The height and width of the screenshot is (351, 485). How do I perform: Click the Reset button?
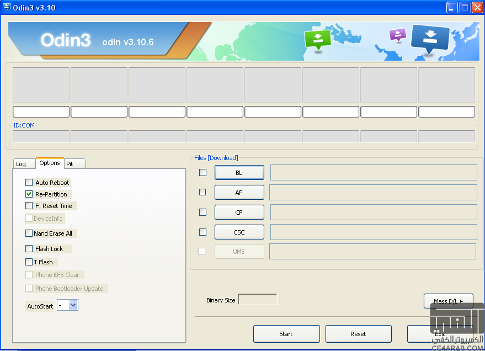click(x=359, y=334)
